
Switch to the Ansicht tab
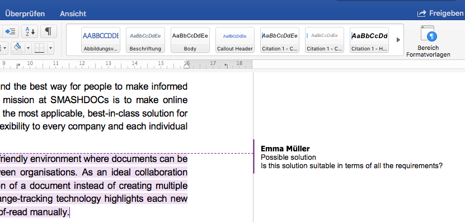[x=73, y=13]
